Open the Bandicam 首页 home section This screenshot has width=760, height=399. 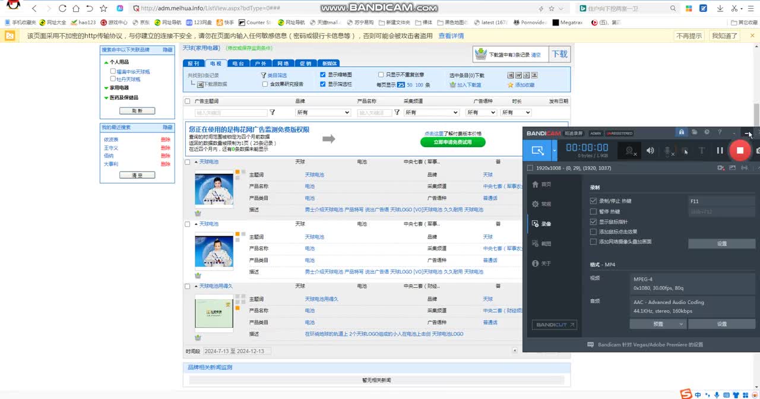coord(541,184)
